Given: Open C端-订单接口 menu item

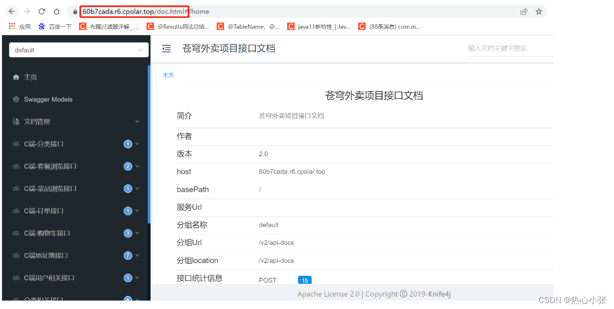Looking at the screenshot, I should (75, 211).
